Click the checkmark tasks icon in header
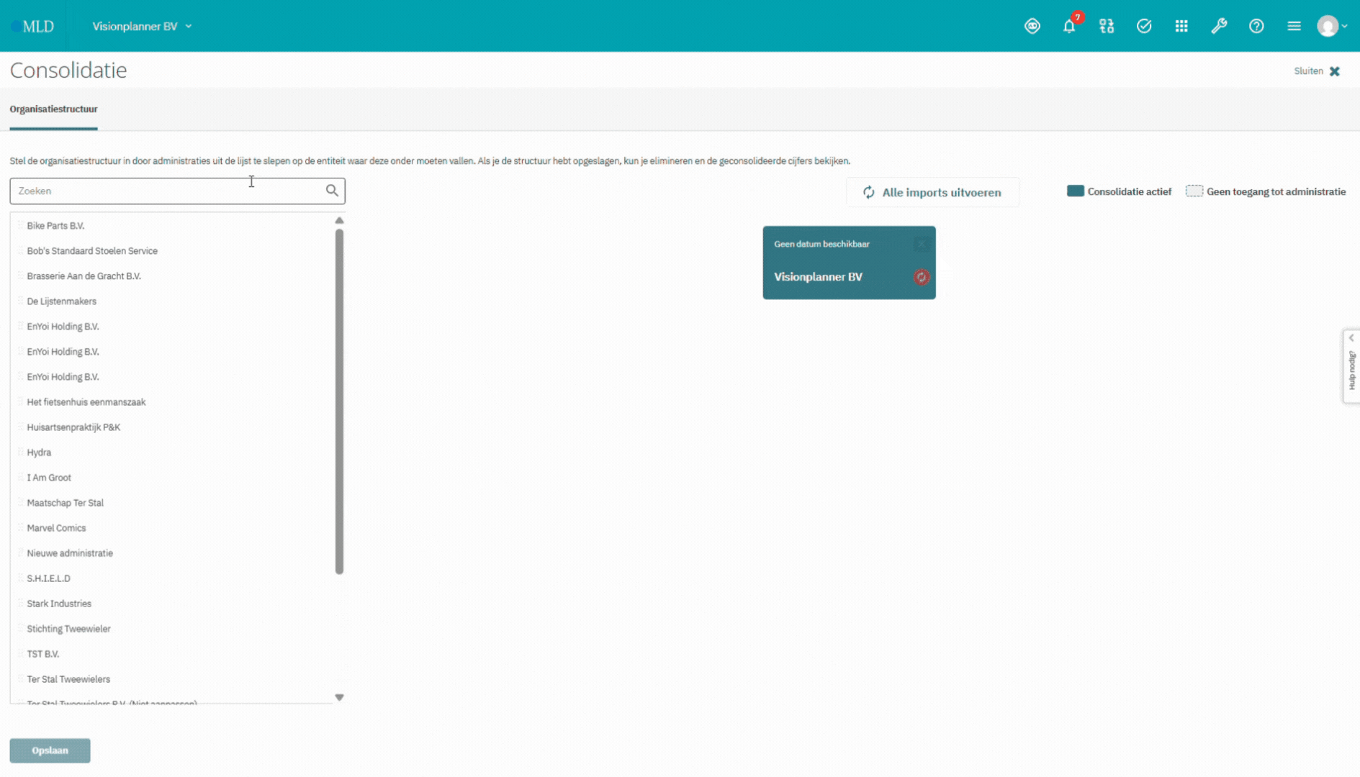1360x777 pixels. coord(1144,27)
